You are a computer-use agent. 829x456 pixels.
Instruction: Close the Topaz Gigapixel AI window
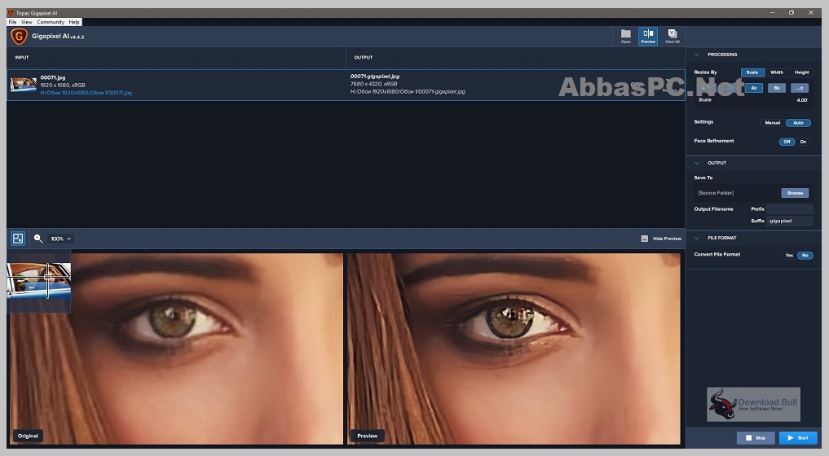pos(811,12)
